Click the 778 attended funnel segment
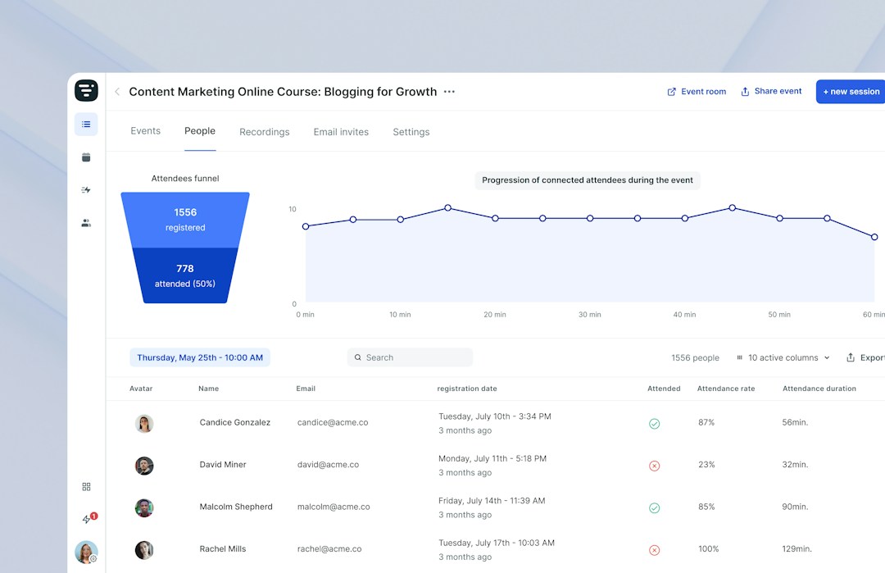Image resolution: width=885 pixels, height=573 pixels. pyautogui.click(x=185, y=275)
